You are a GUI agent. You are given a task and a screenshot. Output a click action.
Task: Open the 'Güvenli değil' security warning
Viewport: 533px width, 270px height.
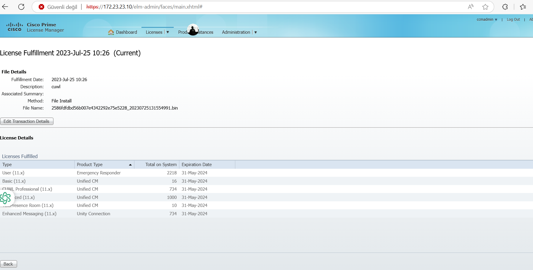pyautogui.click(x=58, y=7)
